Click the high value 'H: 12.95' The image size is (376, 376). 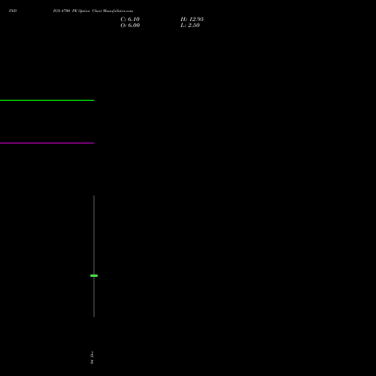(x=192, y=20)
